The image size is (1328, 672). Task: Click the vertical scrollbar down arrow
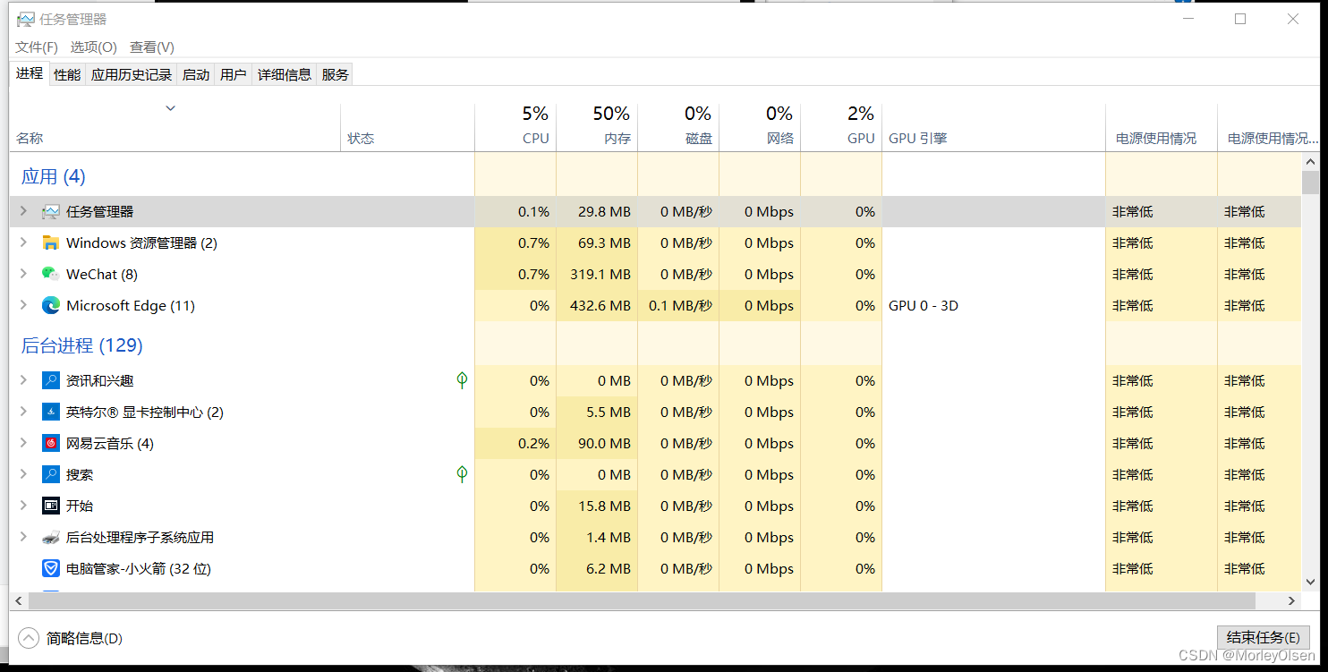click(1310, 583)
